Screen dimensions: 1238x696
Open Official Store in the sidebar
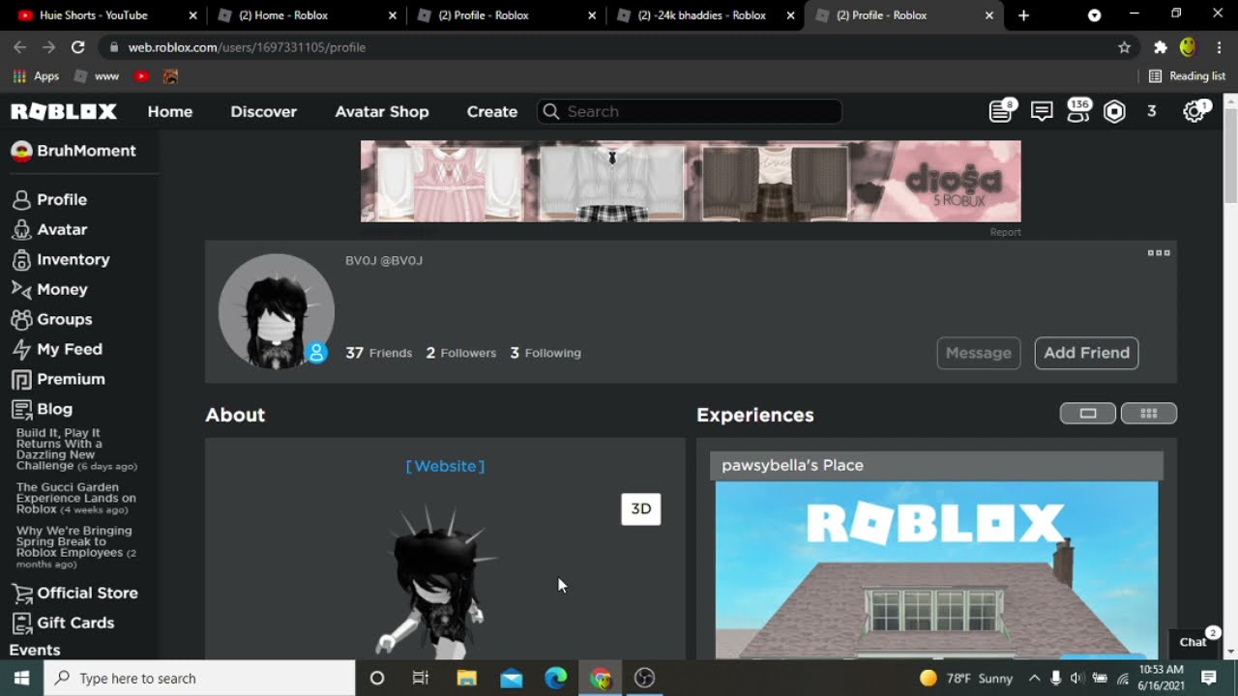[74, 593]
